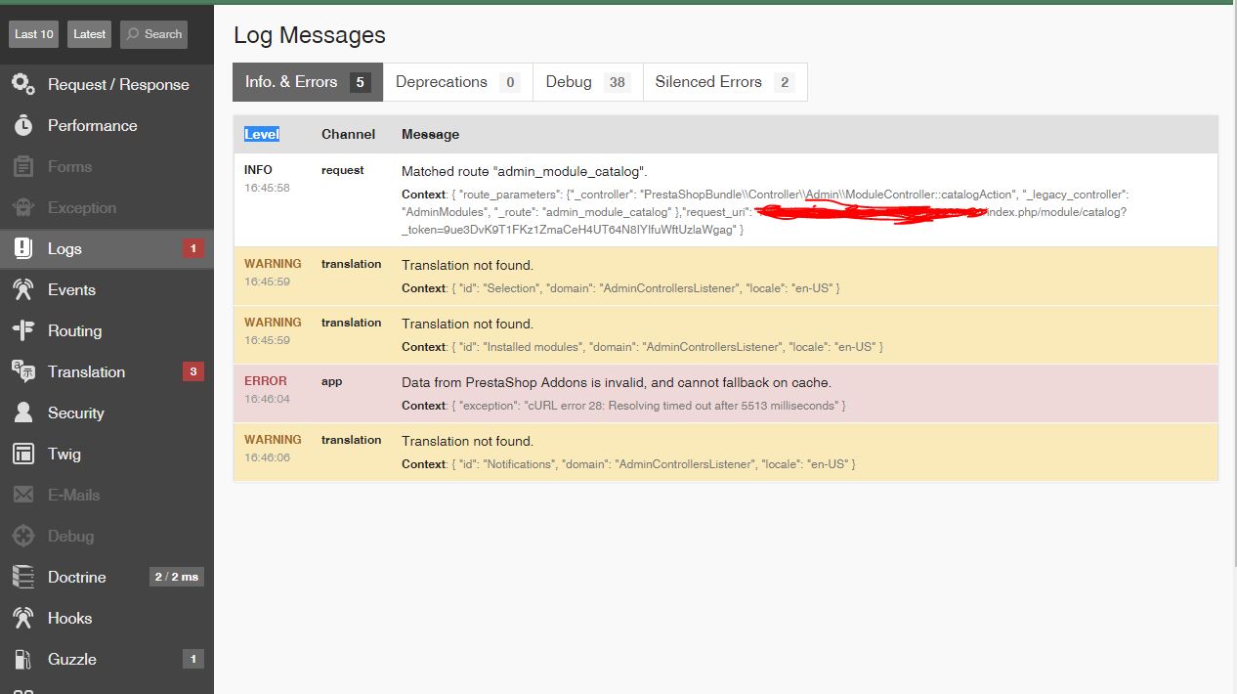Click the cURL error 28 context text
Image resolution: width=1237 pixels, height=694 pixels.
click(x=623, y=405)
